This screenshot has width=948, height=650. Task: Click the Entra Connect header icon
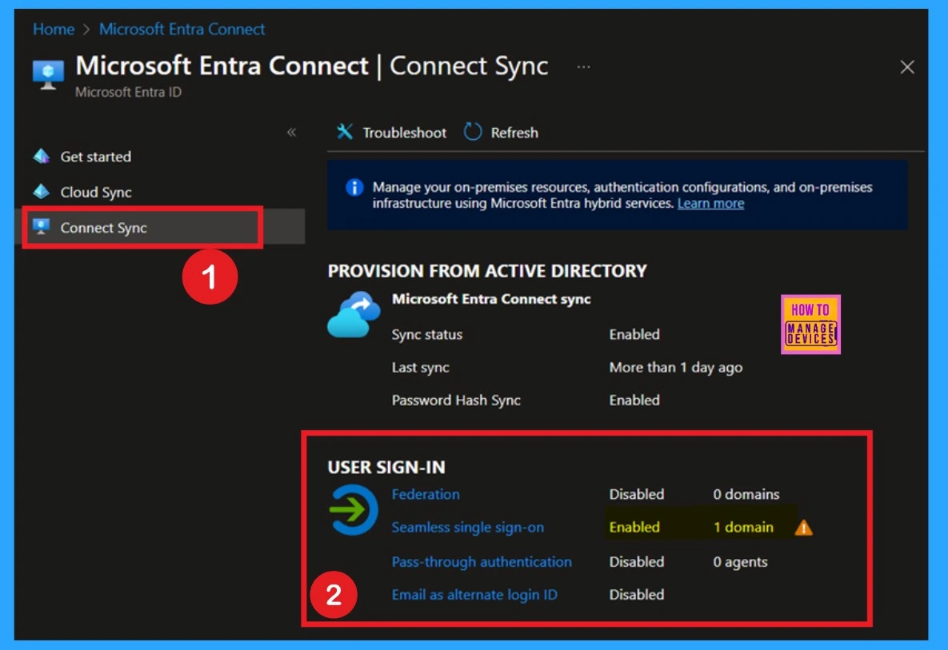point(48,74)
